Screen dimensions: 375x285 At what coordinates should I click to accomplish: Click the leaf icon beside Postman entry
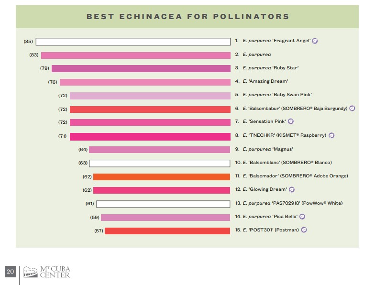tap(304, 230)
